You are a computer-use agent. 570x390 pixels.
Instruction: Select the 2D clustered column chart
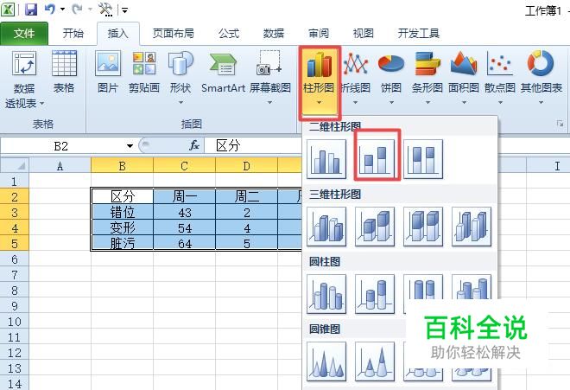(x=326, y=159)
